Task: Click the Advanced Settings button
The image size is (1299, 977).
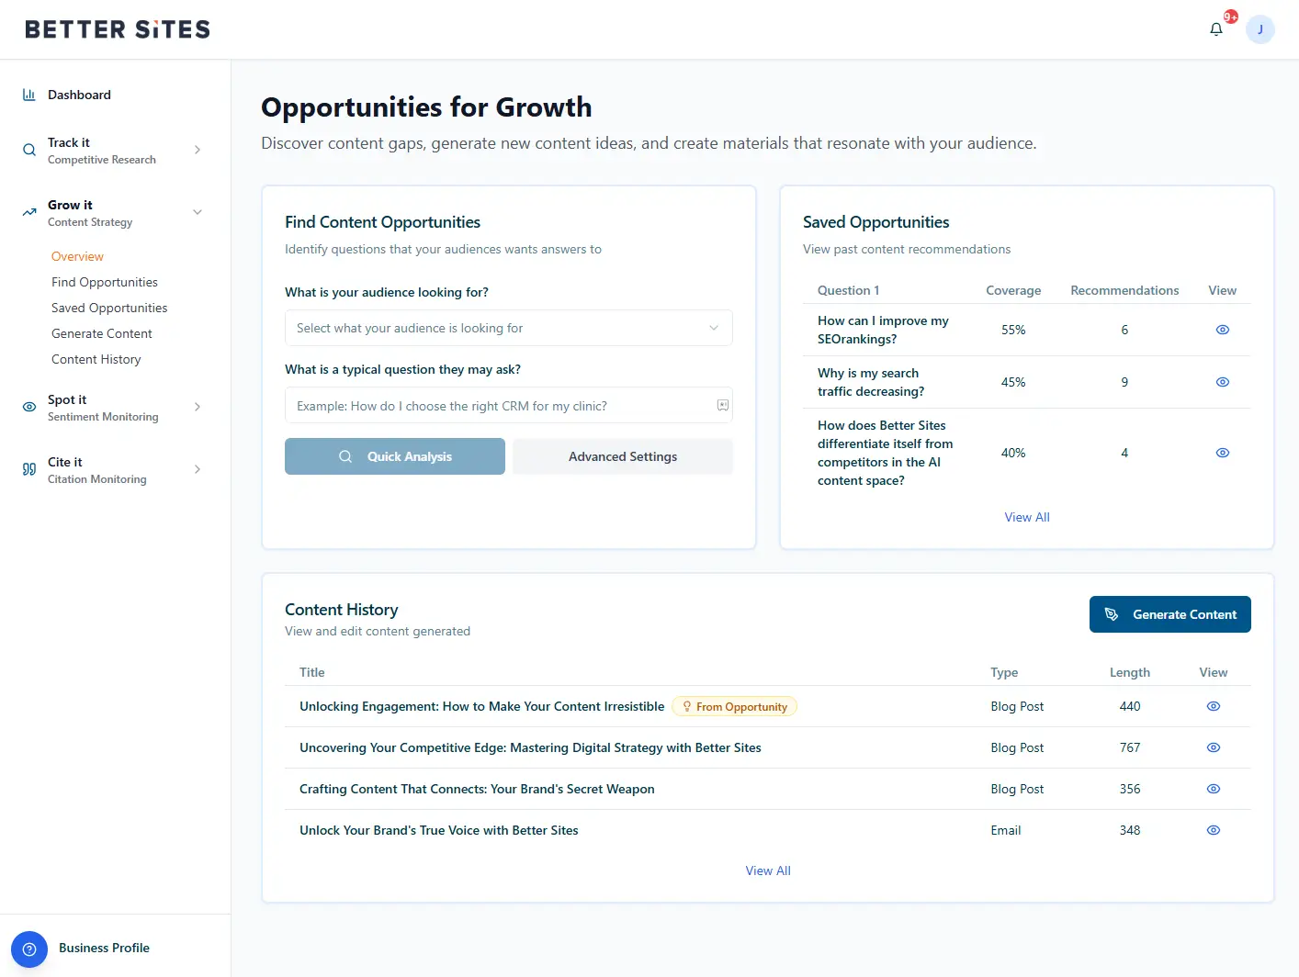Action: (622, 456)
